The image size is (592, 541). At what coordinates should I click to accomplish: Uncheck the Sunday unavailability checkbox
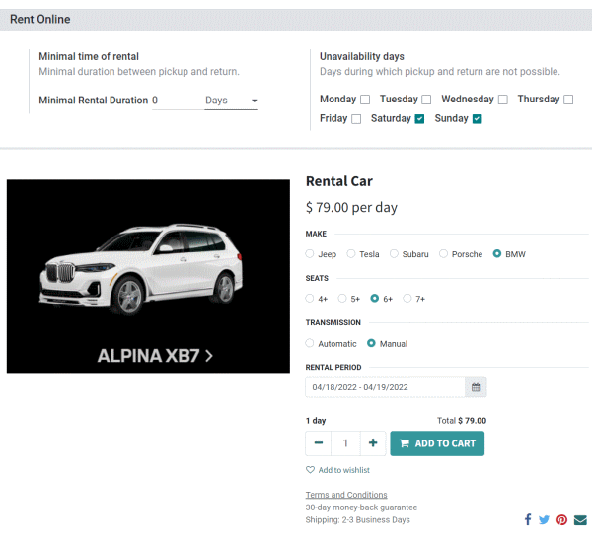[477, 119]
